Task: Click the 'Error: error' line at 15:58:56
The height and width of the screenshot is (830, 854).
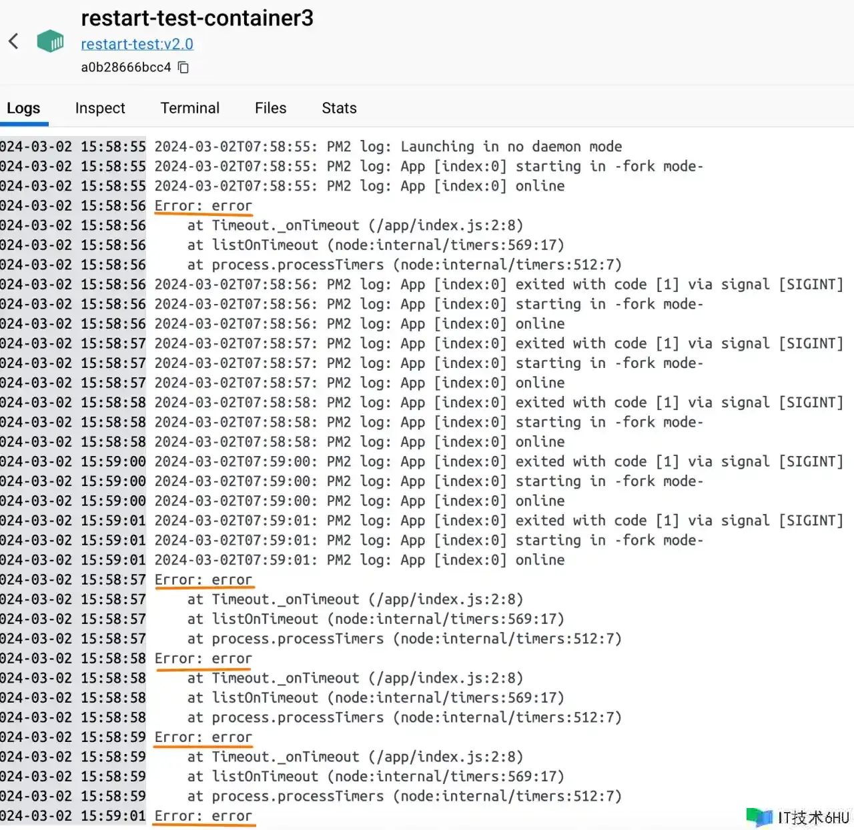Action: click(x=203, y=206)
